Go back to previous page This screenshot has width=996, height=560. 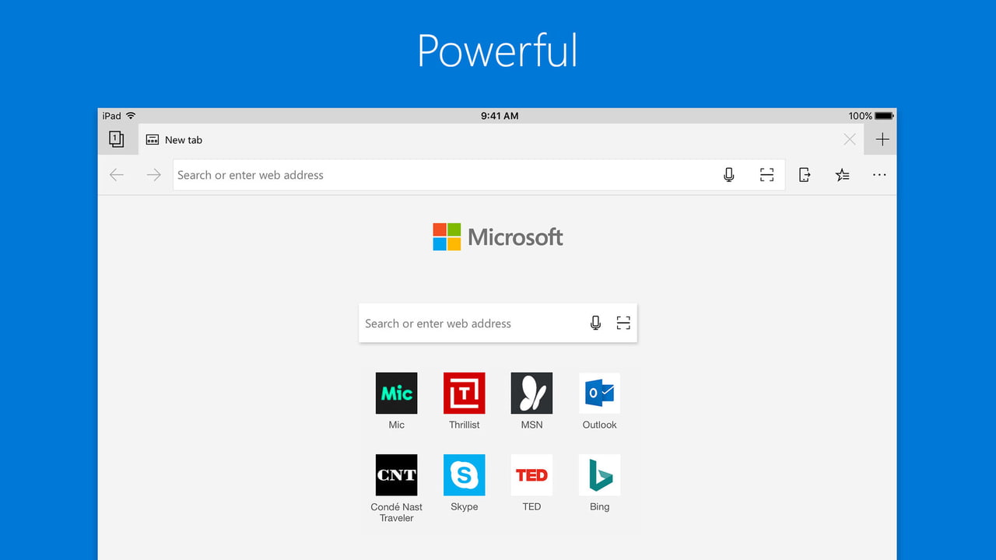(x=117, y=175)
